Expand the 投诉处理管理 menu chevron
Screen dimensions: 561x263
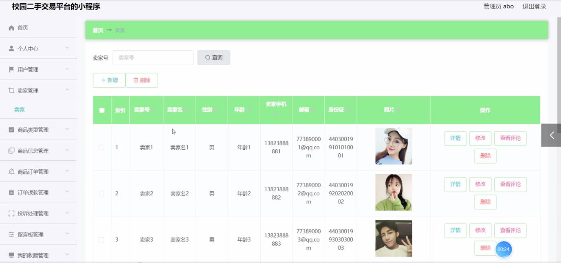click(x=67, y=213)
